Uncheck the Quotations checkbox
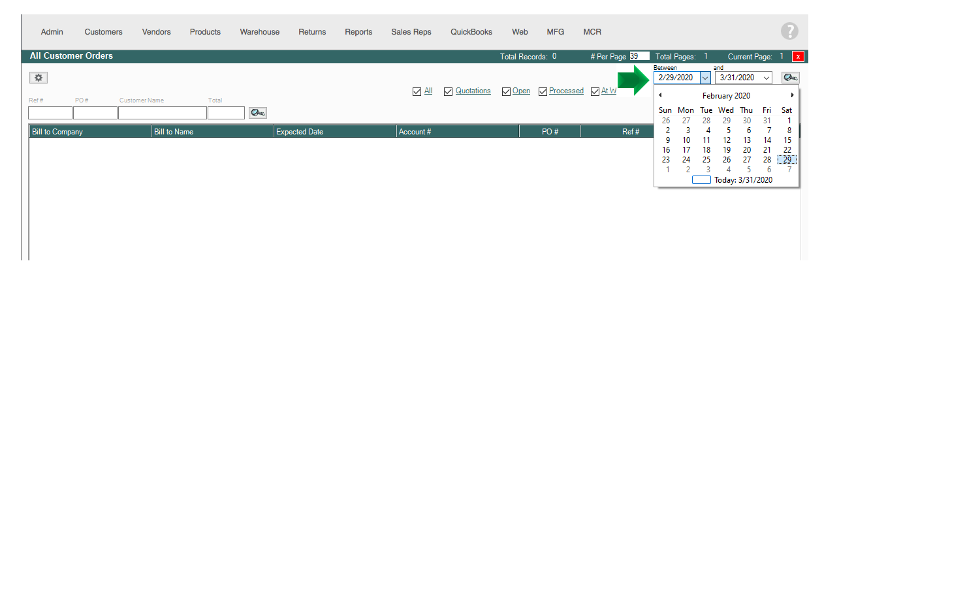The width and height of the screenshot is (965, 599). point(448,91)
